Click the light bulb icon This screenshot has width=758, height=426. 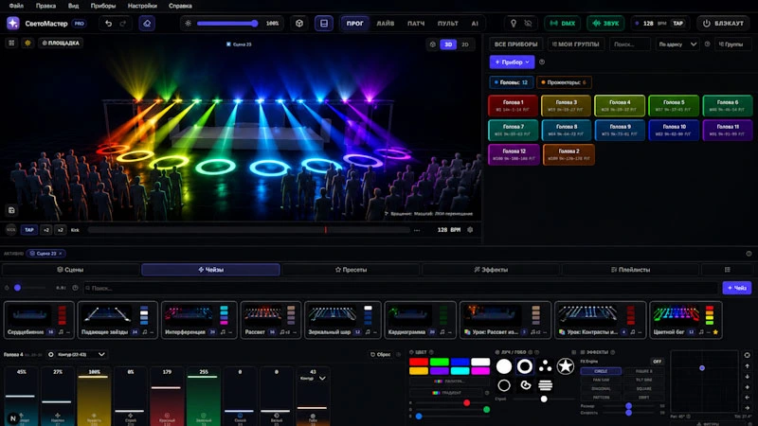[514, 23]
